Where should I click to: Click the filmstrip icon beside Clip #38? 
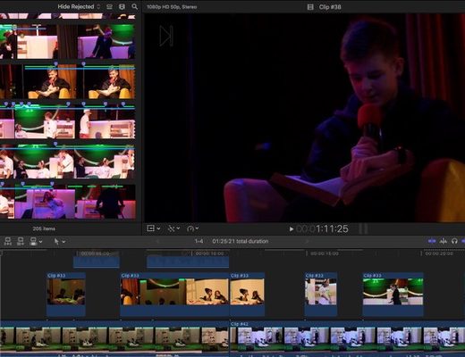(x=310, y=7)
